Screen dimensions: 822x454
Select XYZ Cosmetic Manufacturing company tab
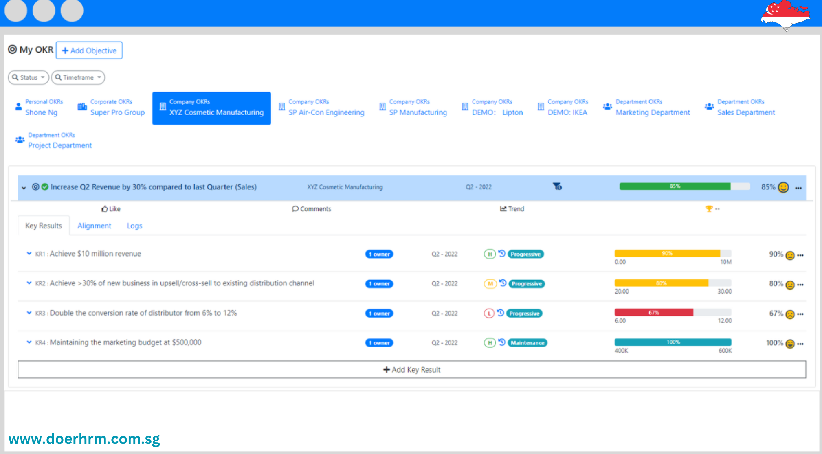[211, 108]
